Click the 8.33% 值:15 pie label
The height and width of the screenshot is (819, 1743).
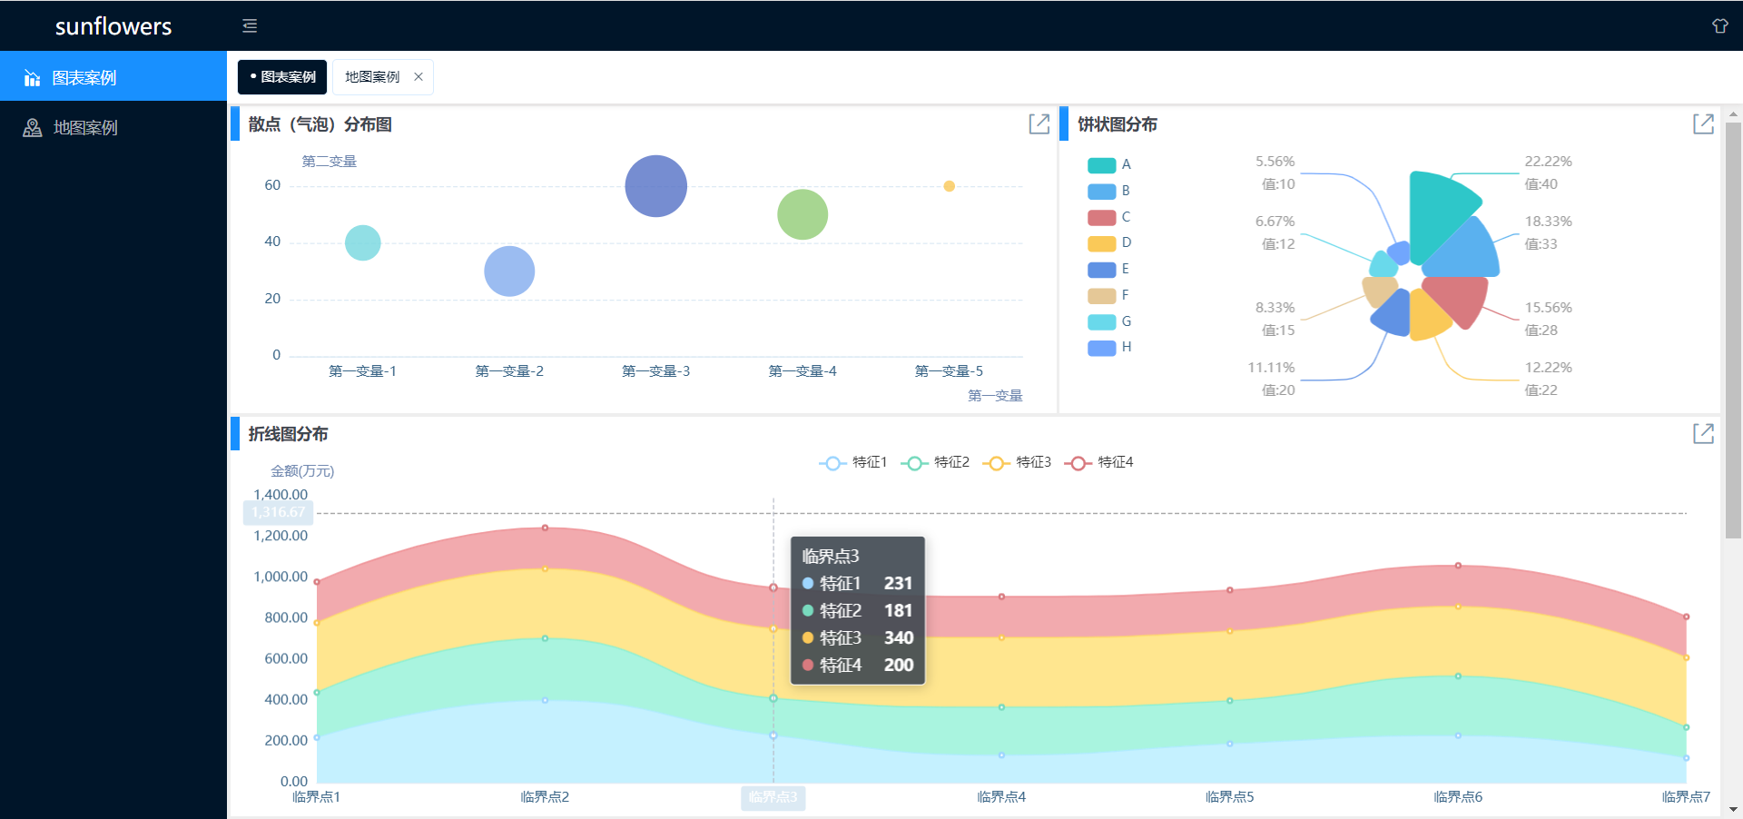(1275, 319)
